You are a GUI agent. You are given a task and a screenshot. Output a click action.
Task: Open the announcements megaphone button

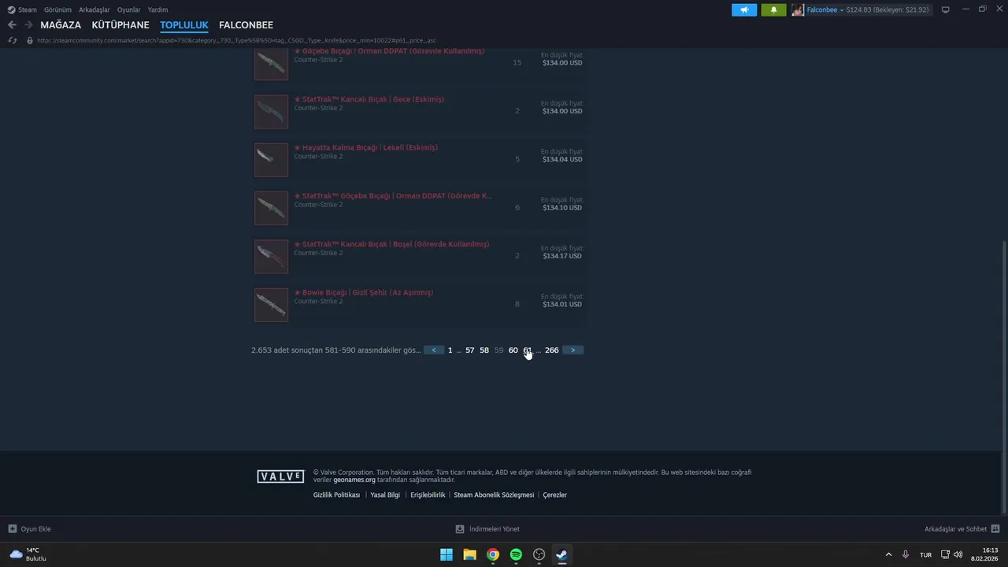(x=744, y=10)
